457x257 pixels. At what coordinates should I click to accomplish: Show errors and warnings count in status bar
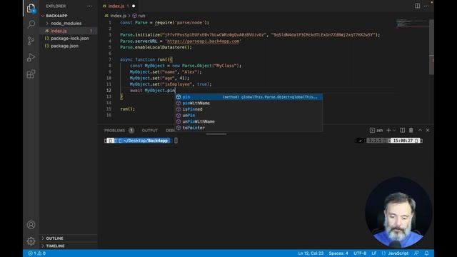point(36,253)
